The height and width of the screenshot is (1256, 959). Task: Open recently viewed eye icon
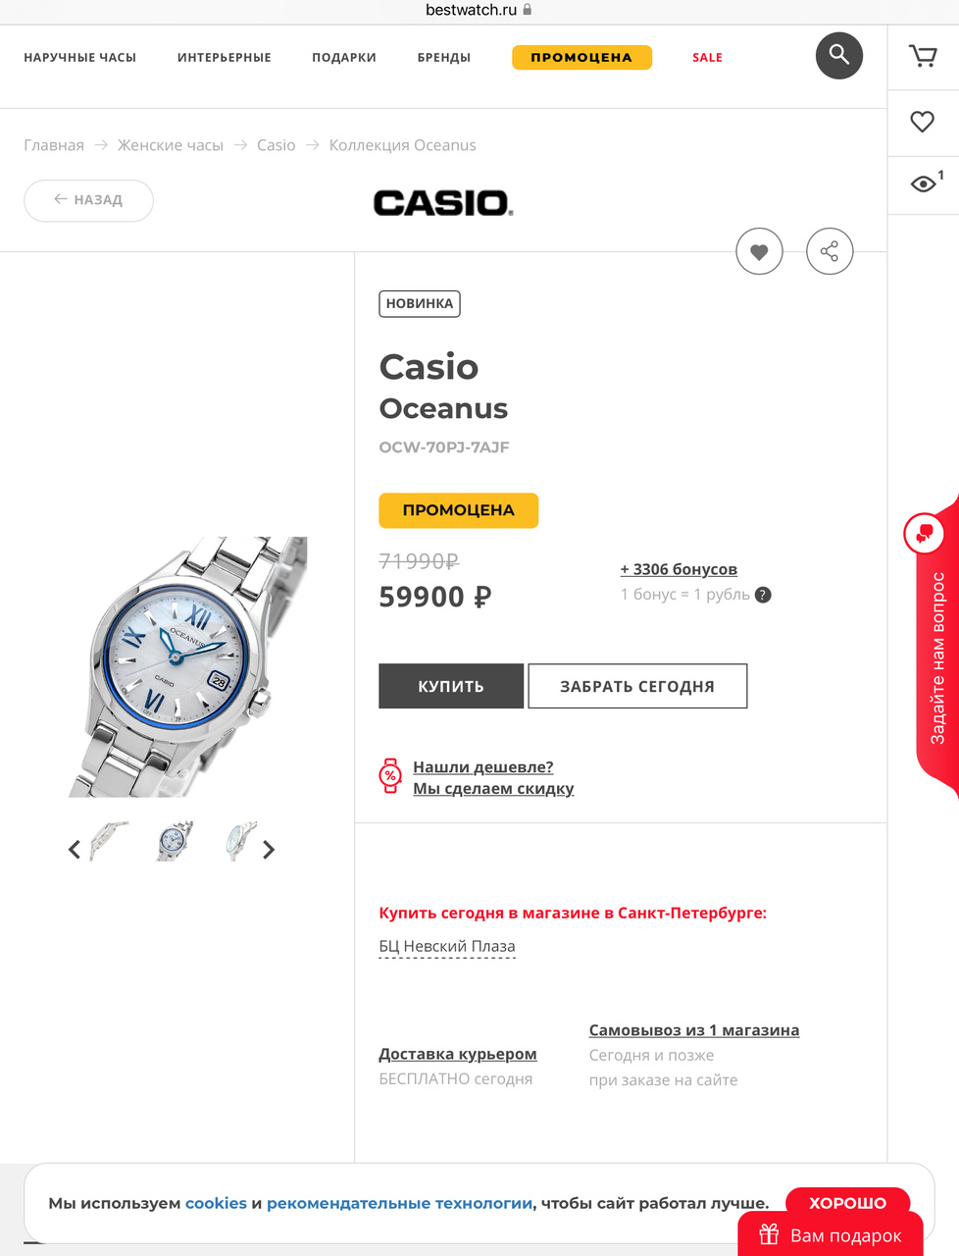pyautogui.click(x=923, y=183)
